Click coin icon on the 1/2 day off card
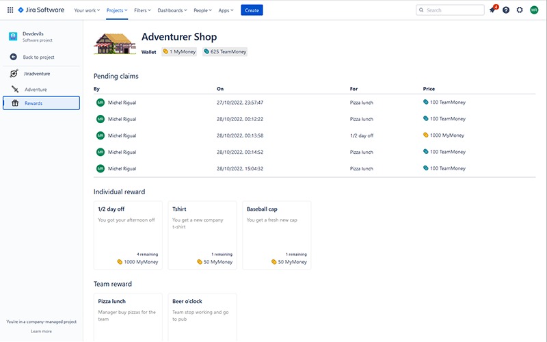 [x=120, y=262]
